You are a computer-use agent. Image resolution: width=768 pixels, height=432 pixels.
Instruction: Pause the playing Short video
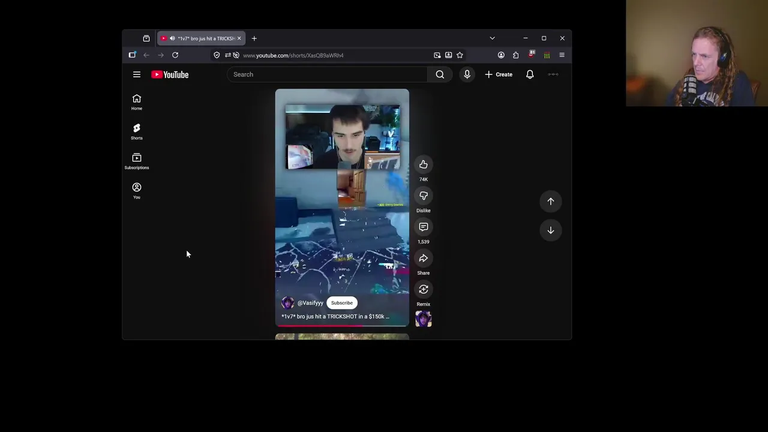coord(342,208)
